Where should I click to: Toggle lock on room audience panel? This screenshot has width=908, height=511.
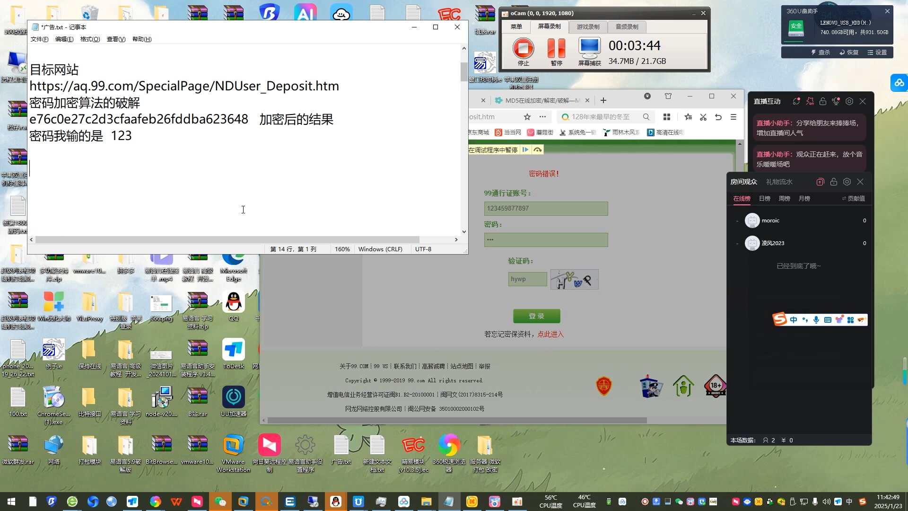pos(834,182)
